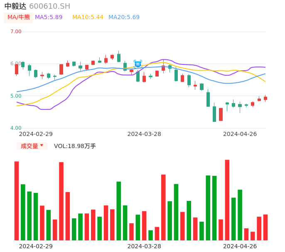
Task: Click the 中毅达 stock name title
Action: 15,6
